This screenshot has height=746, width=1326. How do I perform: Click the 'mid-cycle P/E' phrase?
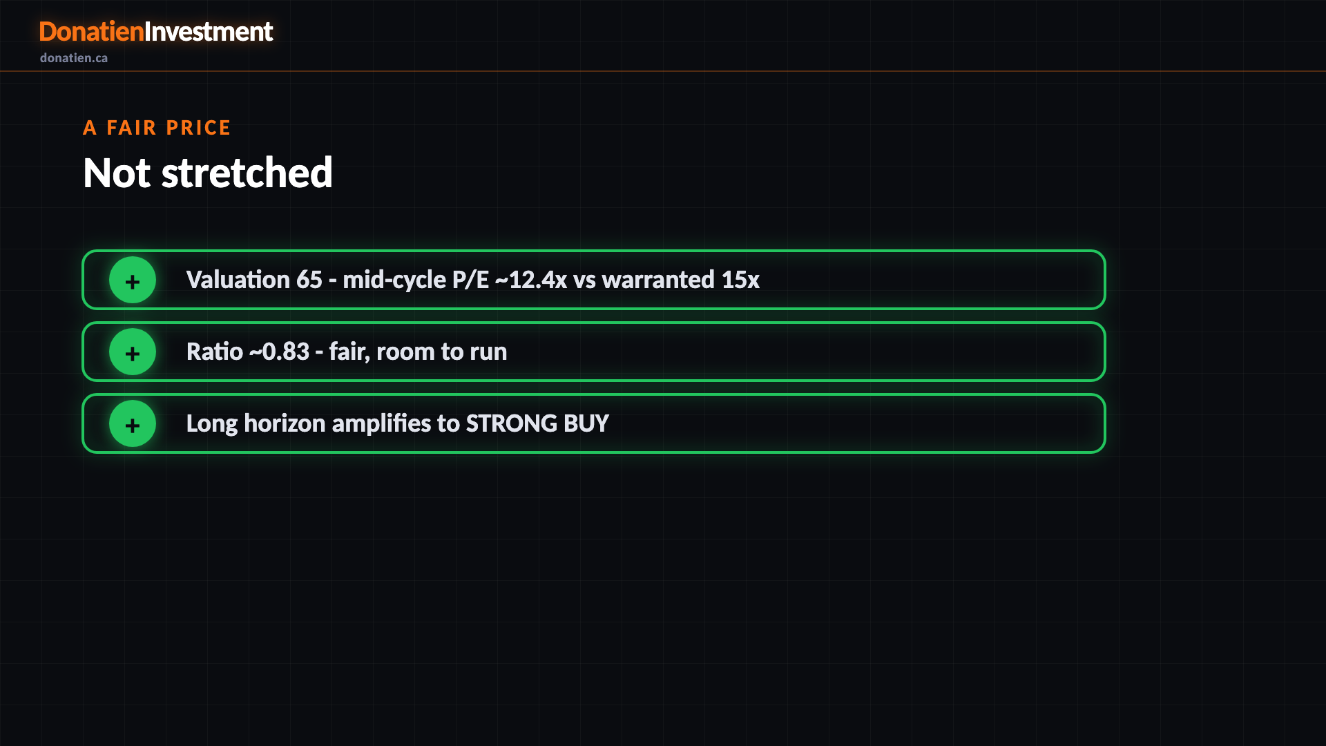point(416,280)
